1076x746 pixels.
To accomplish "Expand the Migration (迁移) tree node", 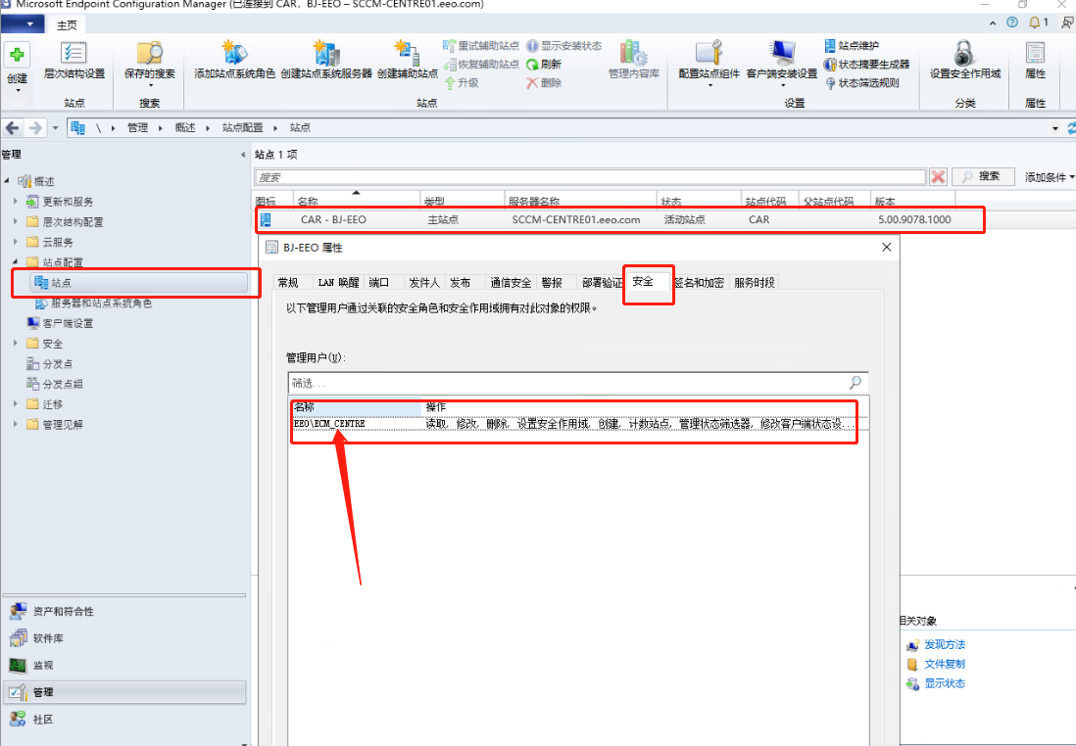I will (15, 404).
